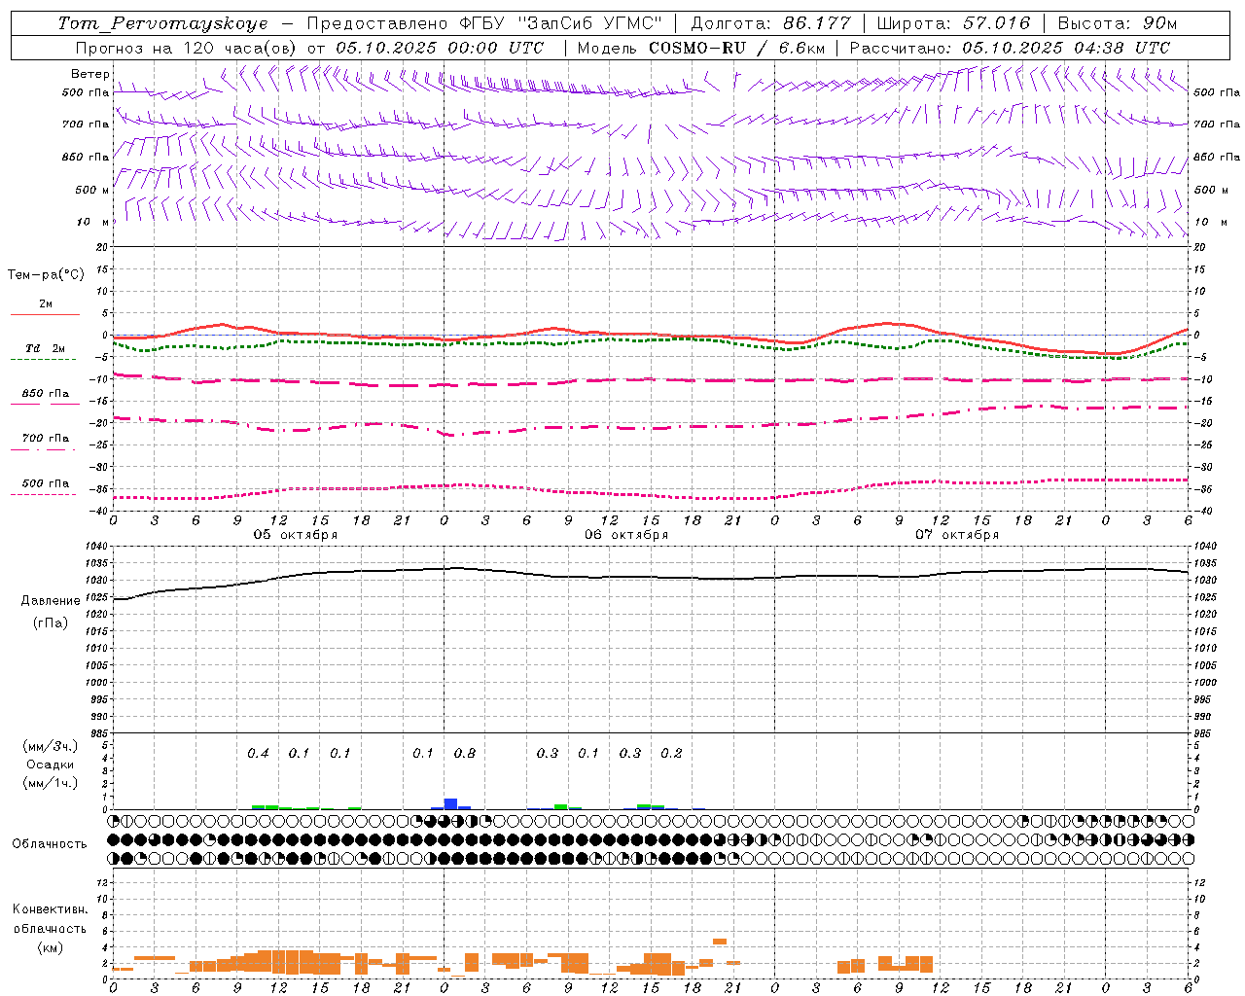This screenshot has height=996, width=1245.
Task: Select the 'Модель COSMO-RU / 6.6км' label
Action: 700,48
